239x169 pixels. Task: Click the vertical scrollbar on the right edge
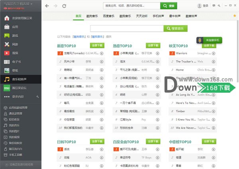tap(238, 51)
